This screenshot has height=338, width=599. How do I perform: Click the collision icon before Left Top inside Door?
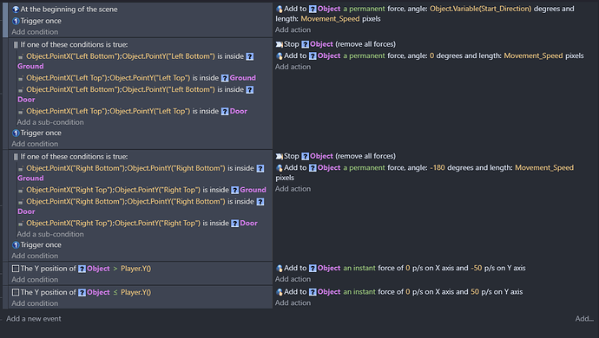(21, 112)
